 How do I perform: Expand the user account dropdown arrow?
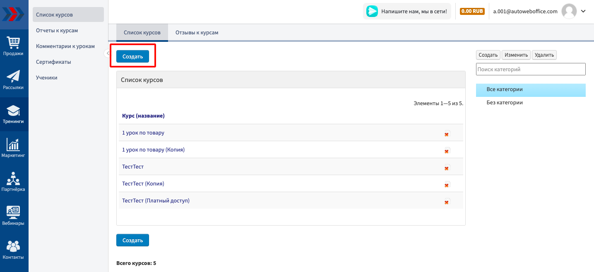(583, 11)
